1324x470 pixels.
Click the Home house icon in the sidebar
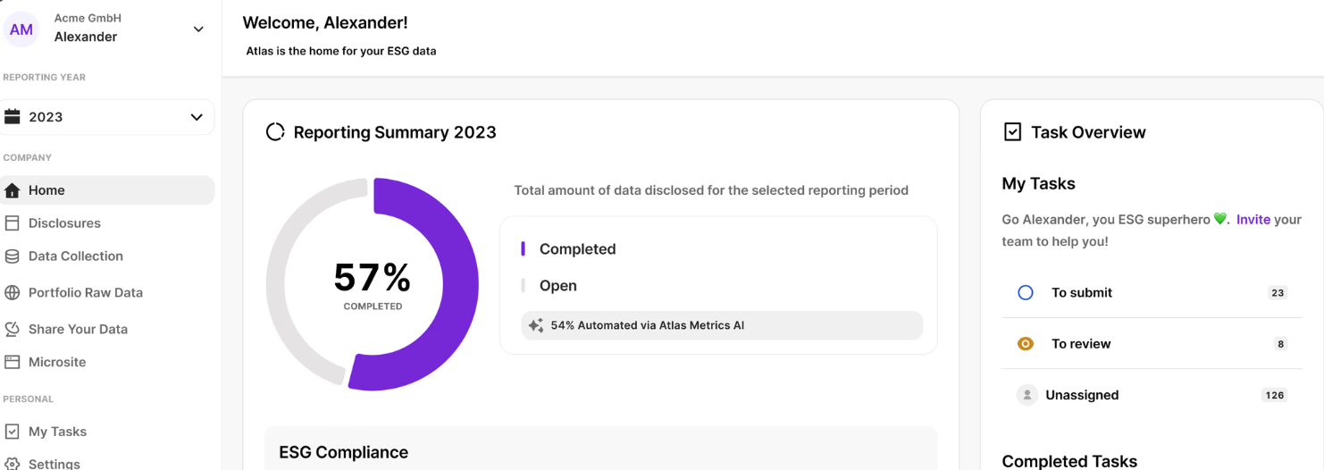[x=13, y=190]
